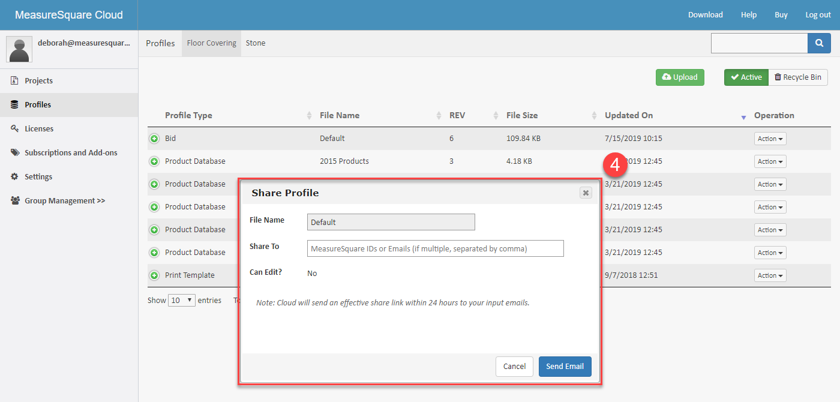This screenshot has height=402, width=840.
Task: Open Profiles in the sidebar
Action: [69, 104]
